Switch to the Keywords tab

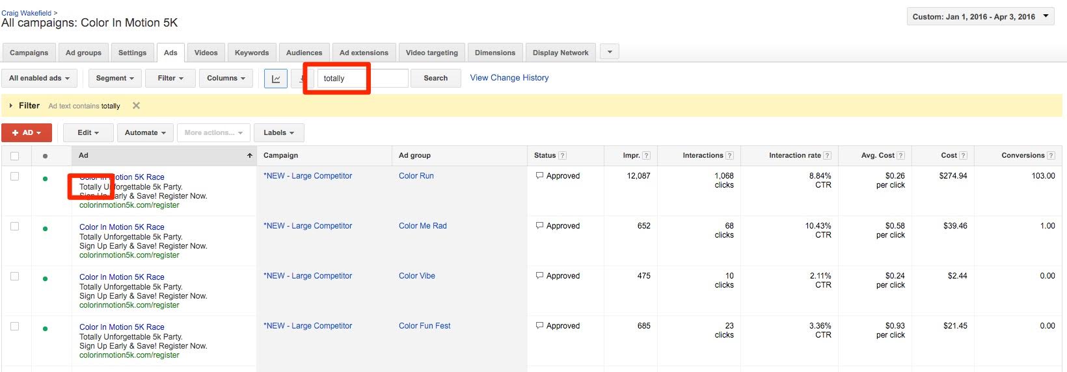(x=252, y=53)
